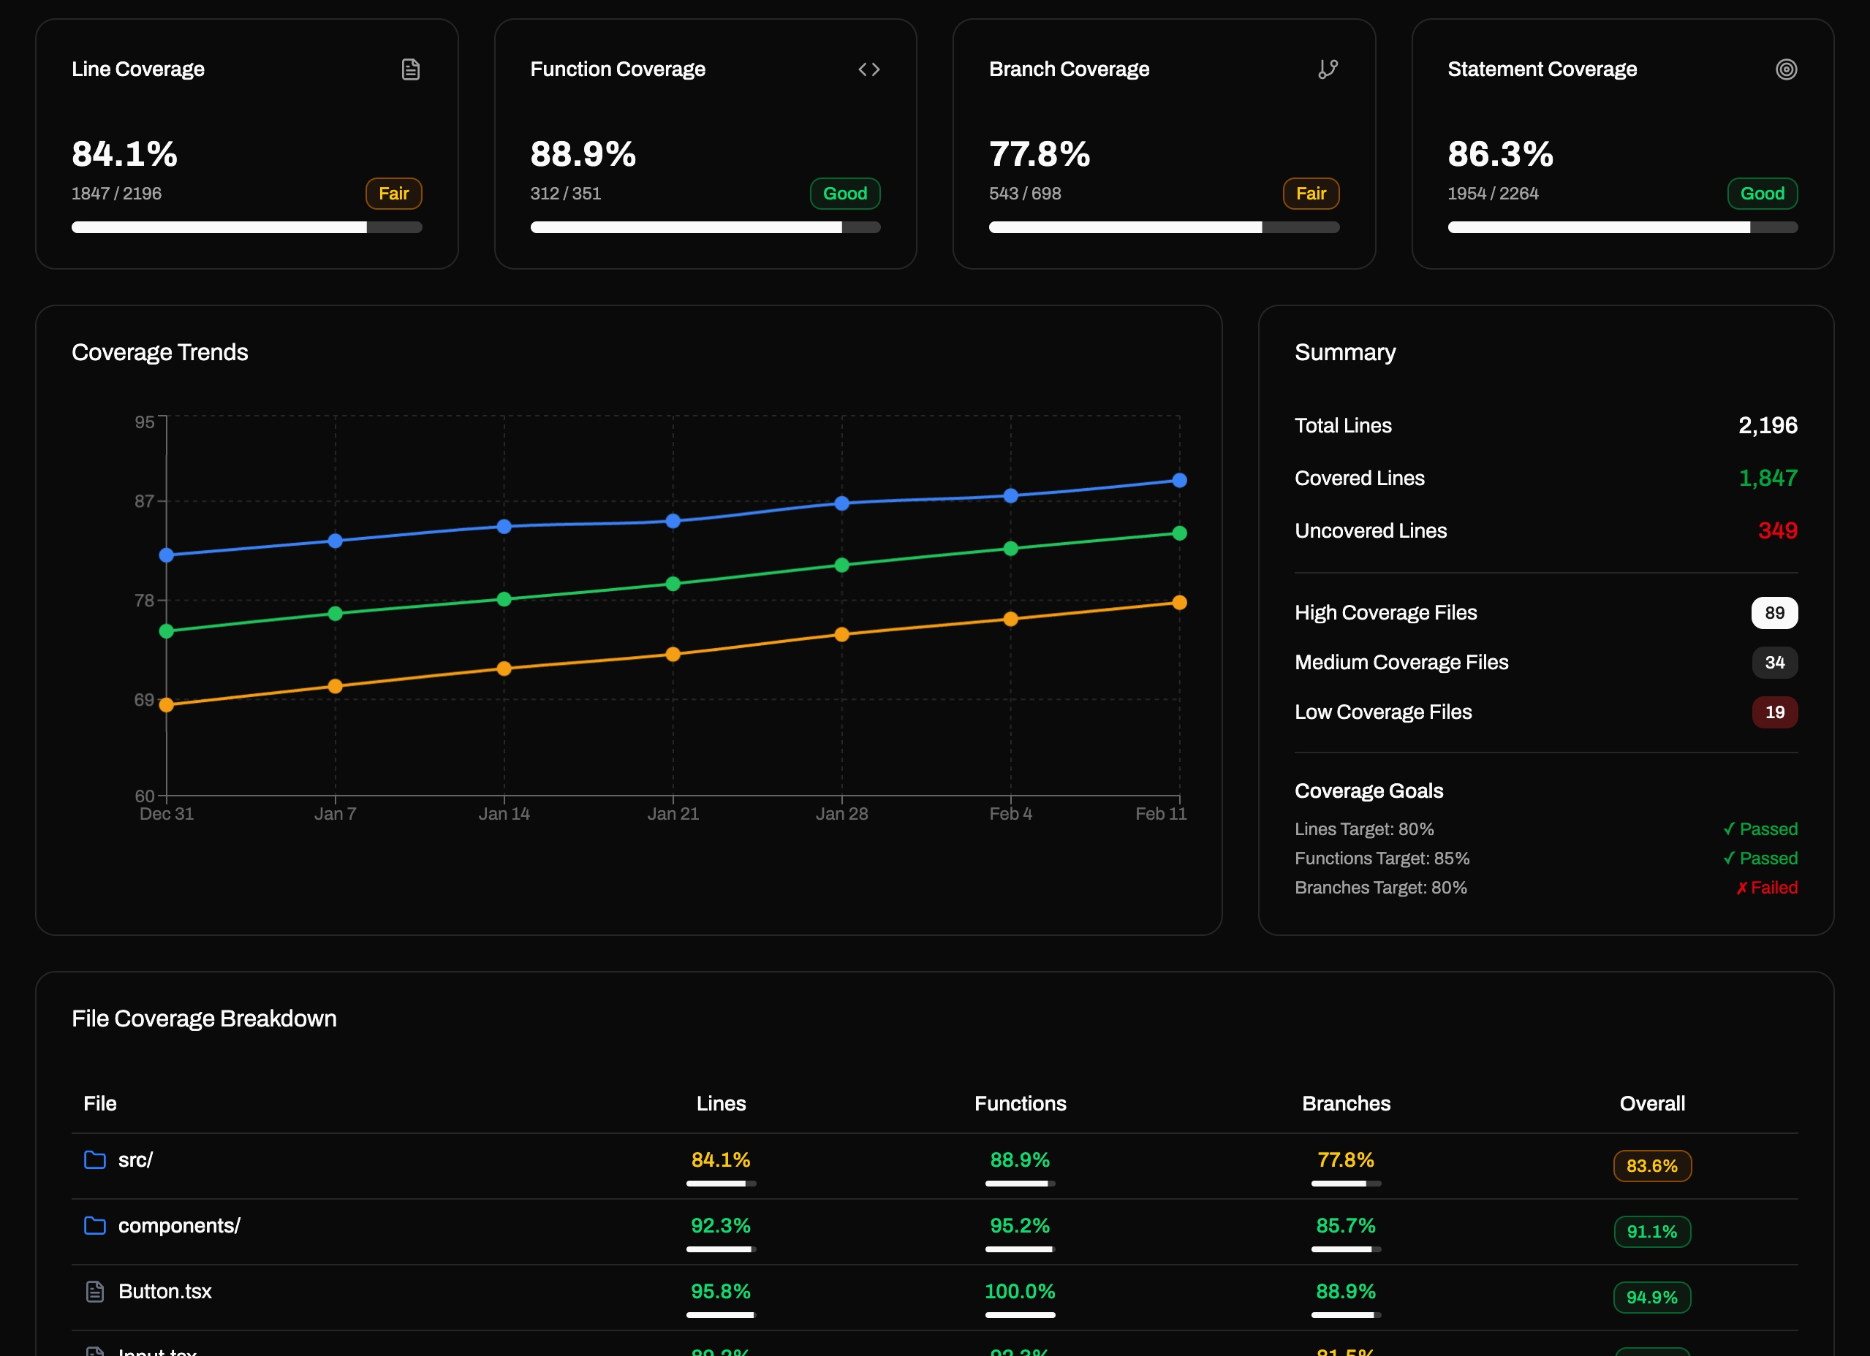Image resolution: width=1870 pixels, height=1356 pixels.
Task: Collapse the components/ folder row
Action: click(178, 1225)
